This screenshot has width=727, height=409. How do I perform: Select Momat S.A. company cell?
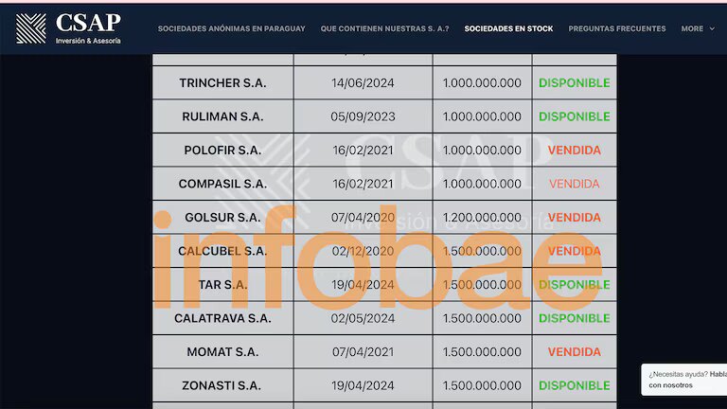[x=222, y=352]
